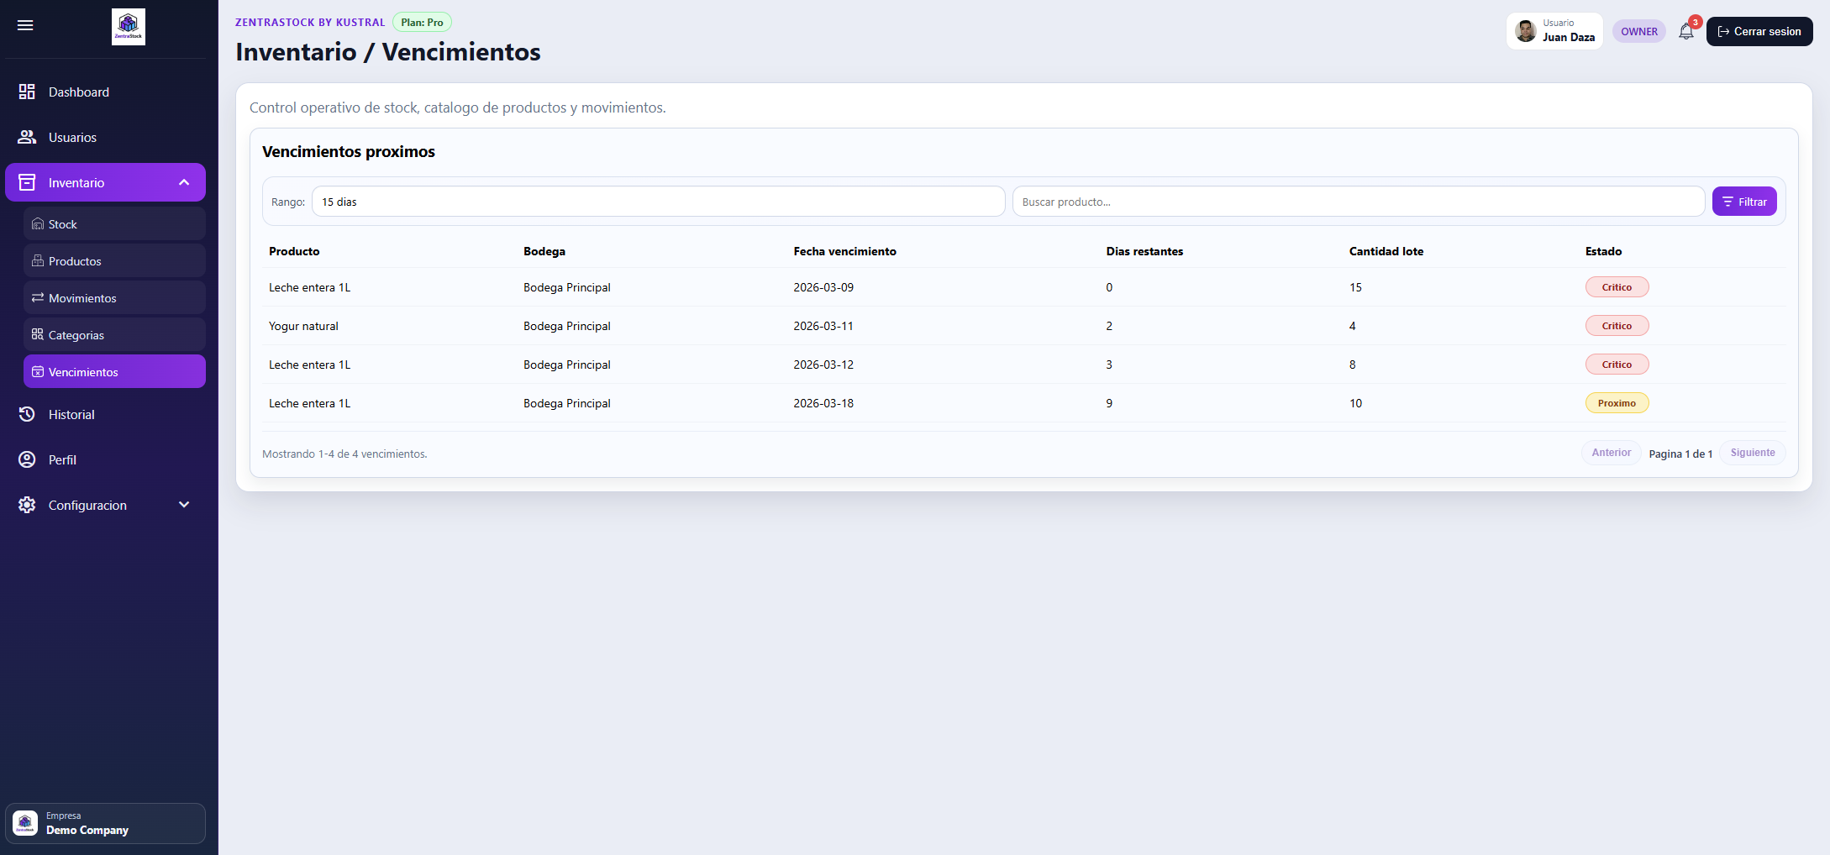Toggle the hamburger menu icon
Screen dimensions: 1830x855
25,25
